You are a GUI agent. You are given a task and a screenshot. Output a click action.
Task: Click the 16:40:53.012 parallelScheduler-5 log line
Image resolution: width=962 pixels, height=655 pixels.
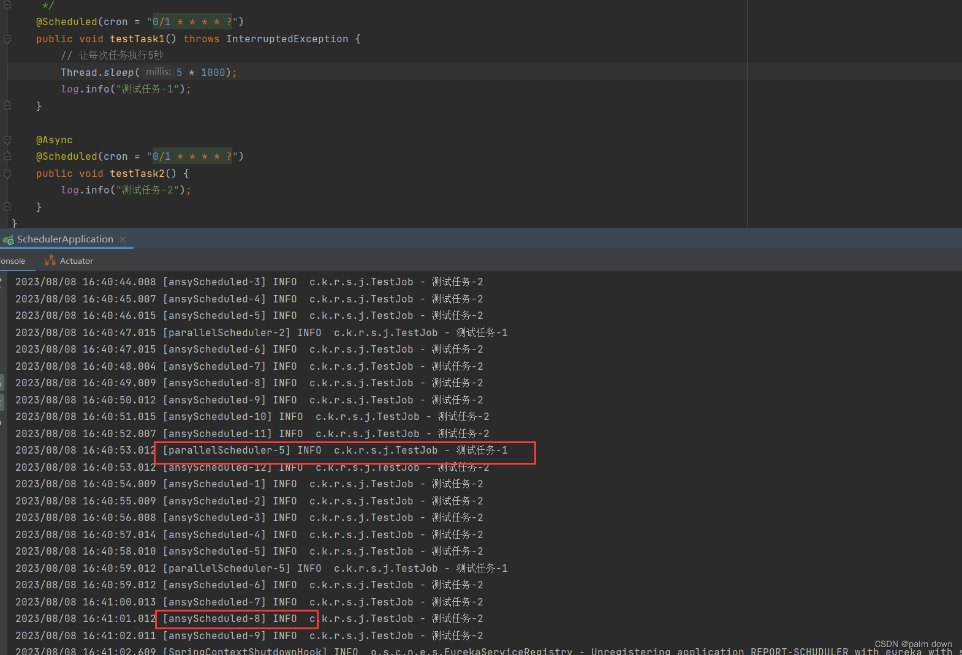pos(262,450)
